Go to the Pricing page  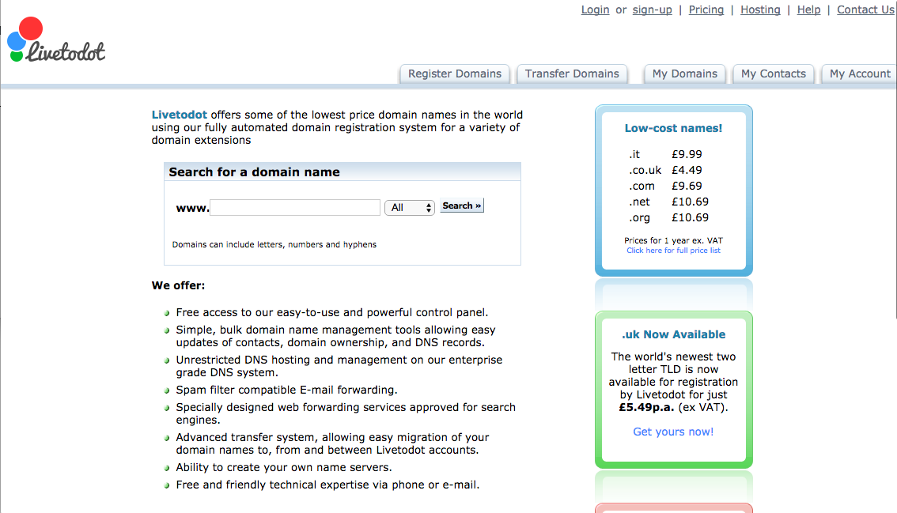(x=706, y=9)
